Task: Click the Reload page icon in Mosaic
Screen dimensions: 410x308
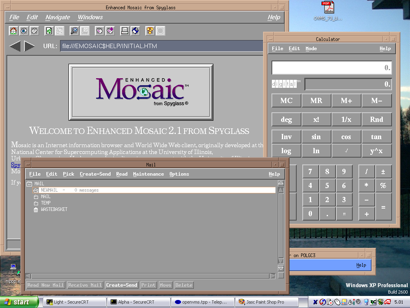Action: [x=49, y=30]
